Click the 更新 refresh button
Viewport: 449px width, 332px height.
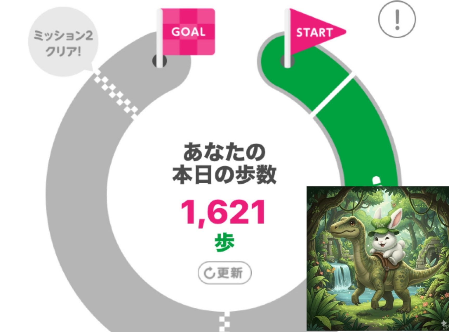[x=225, y=273]
